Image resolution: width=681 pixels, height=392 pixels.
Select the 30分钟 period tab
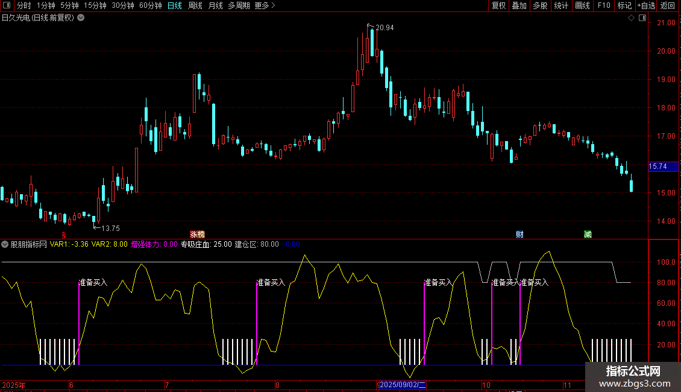tap(123, 5)
